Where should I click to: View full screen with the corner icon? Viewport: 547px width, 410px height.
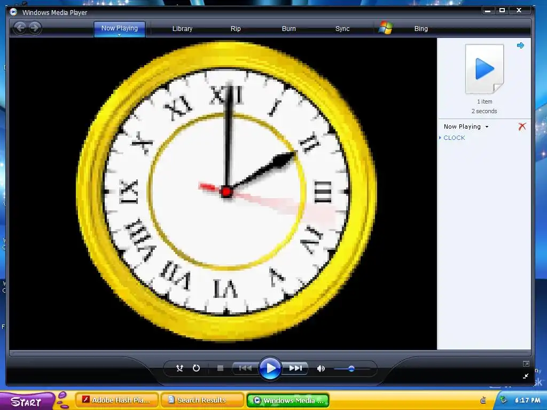pyautogui.click(x=526, y=364)
